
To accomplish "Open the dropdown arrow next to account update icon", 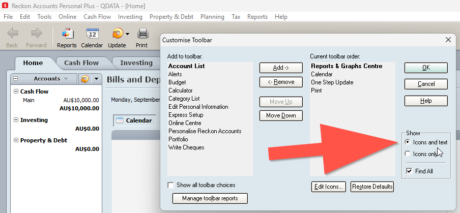I will [x=96, y=79].
